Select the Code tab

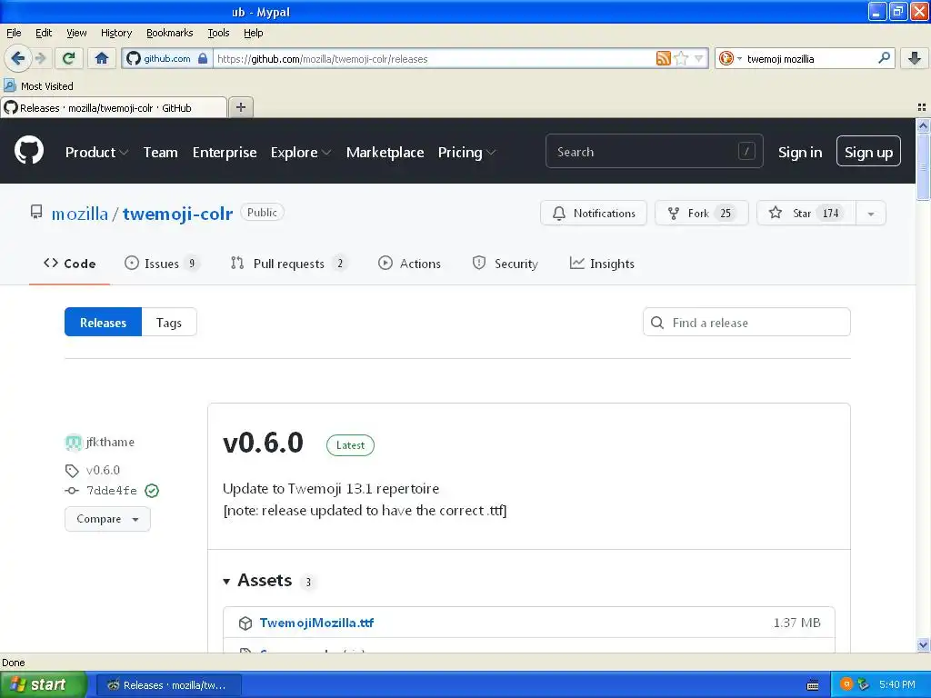pos(69,264)
